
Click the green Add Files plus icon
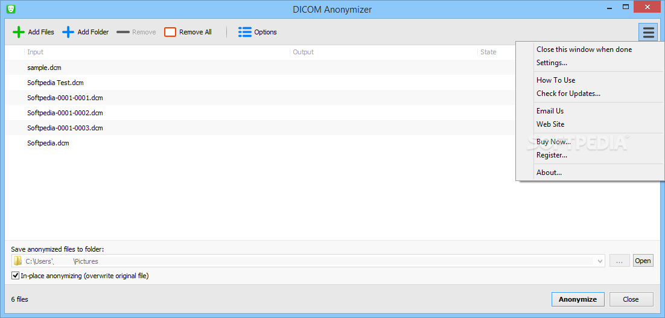(x=19, y=32)
